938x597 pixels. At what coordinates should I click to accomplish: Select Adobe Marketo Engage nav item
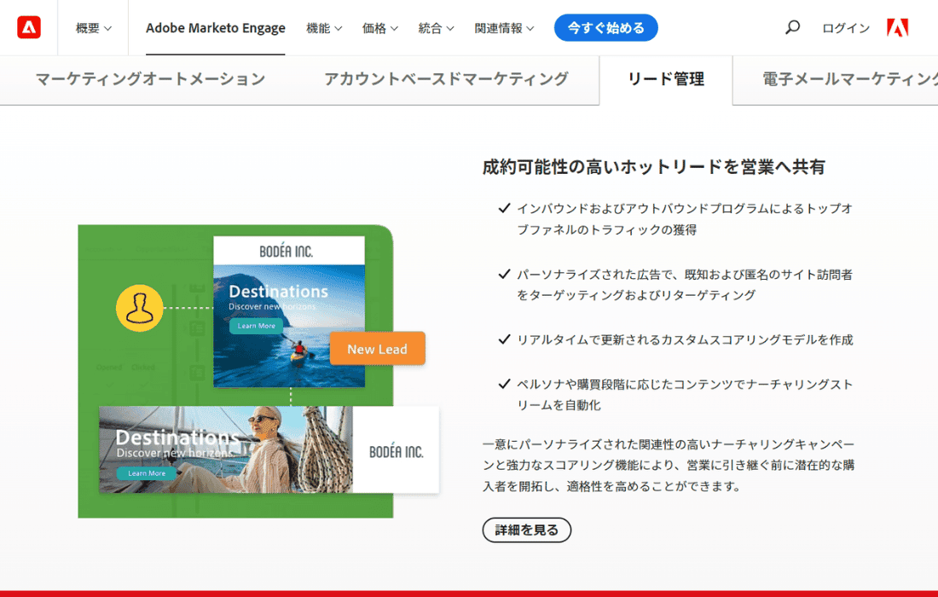[x=216, y=28]
